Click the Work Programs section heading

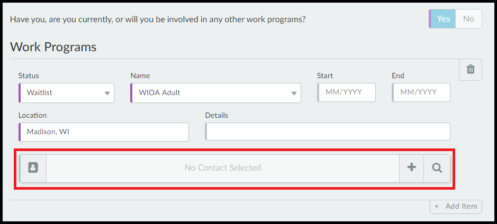point(53,47)
